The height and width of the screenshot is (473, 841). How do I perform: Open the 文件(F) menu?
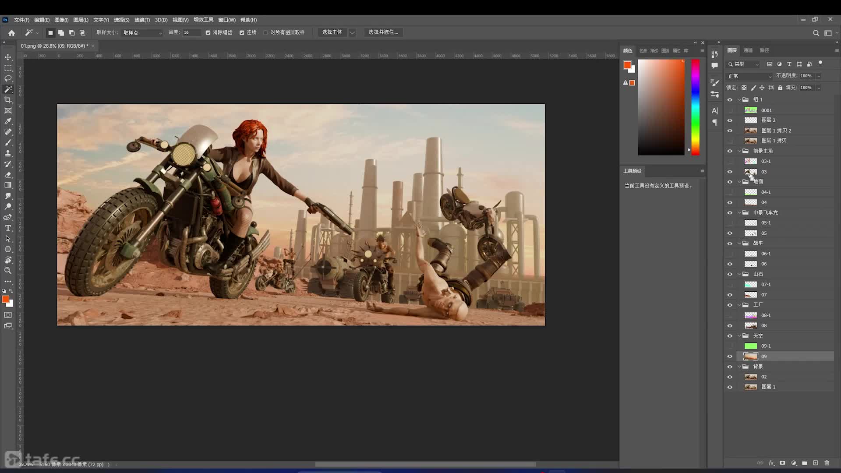[21, 20]
